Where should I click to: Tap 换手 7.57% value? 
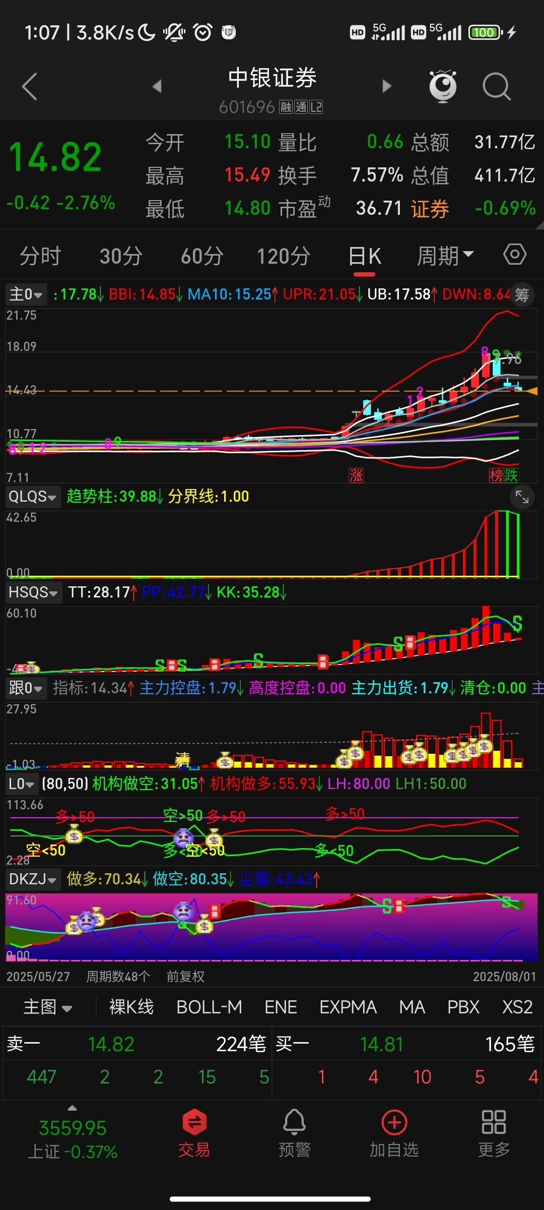pos(377,175)
